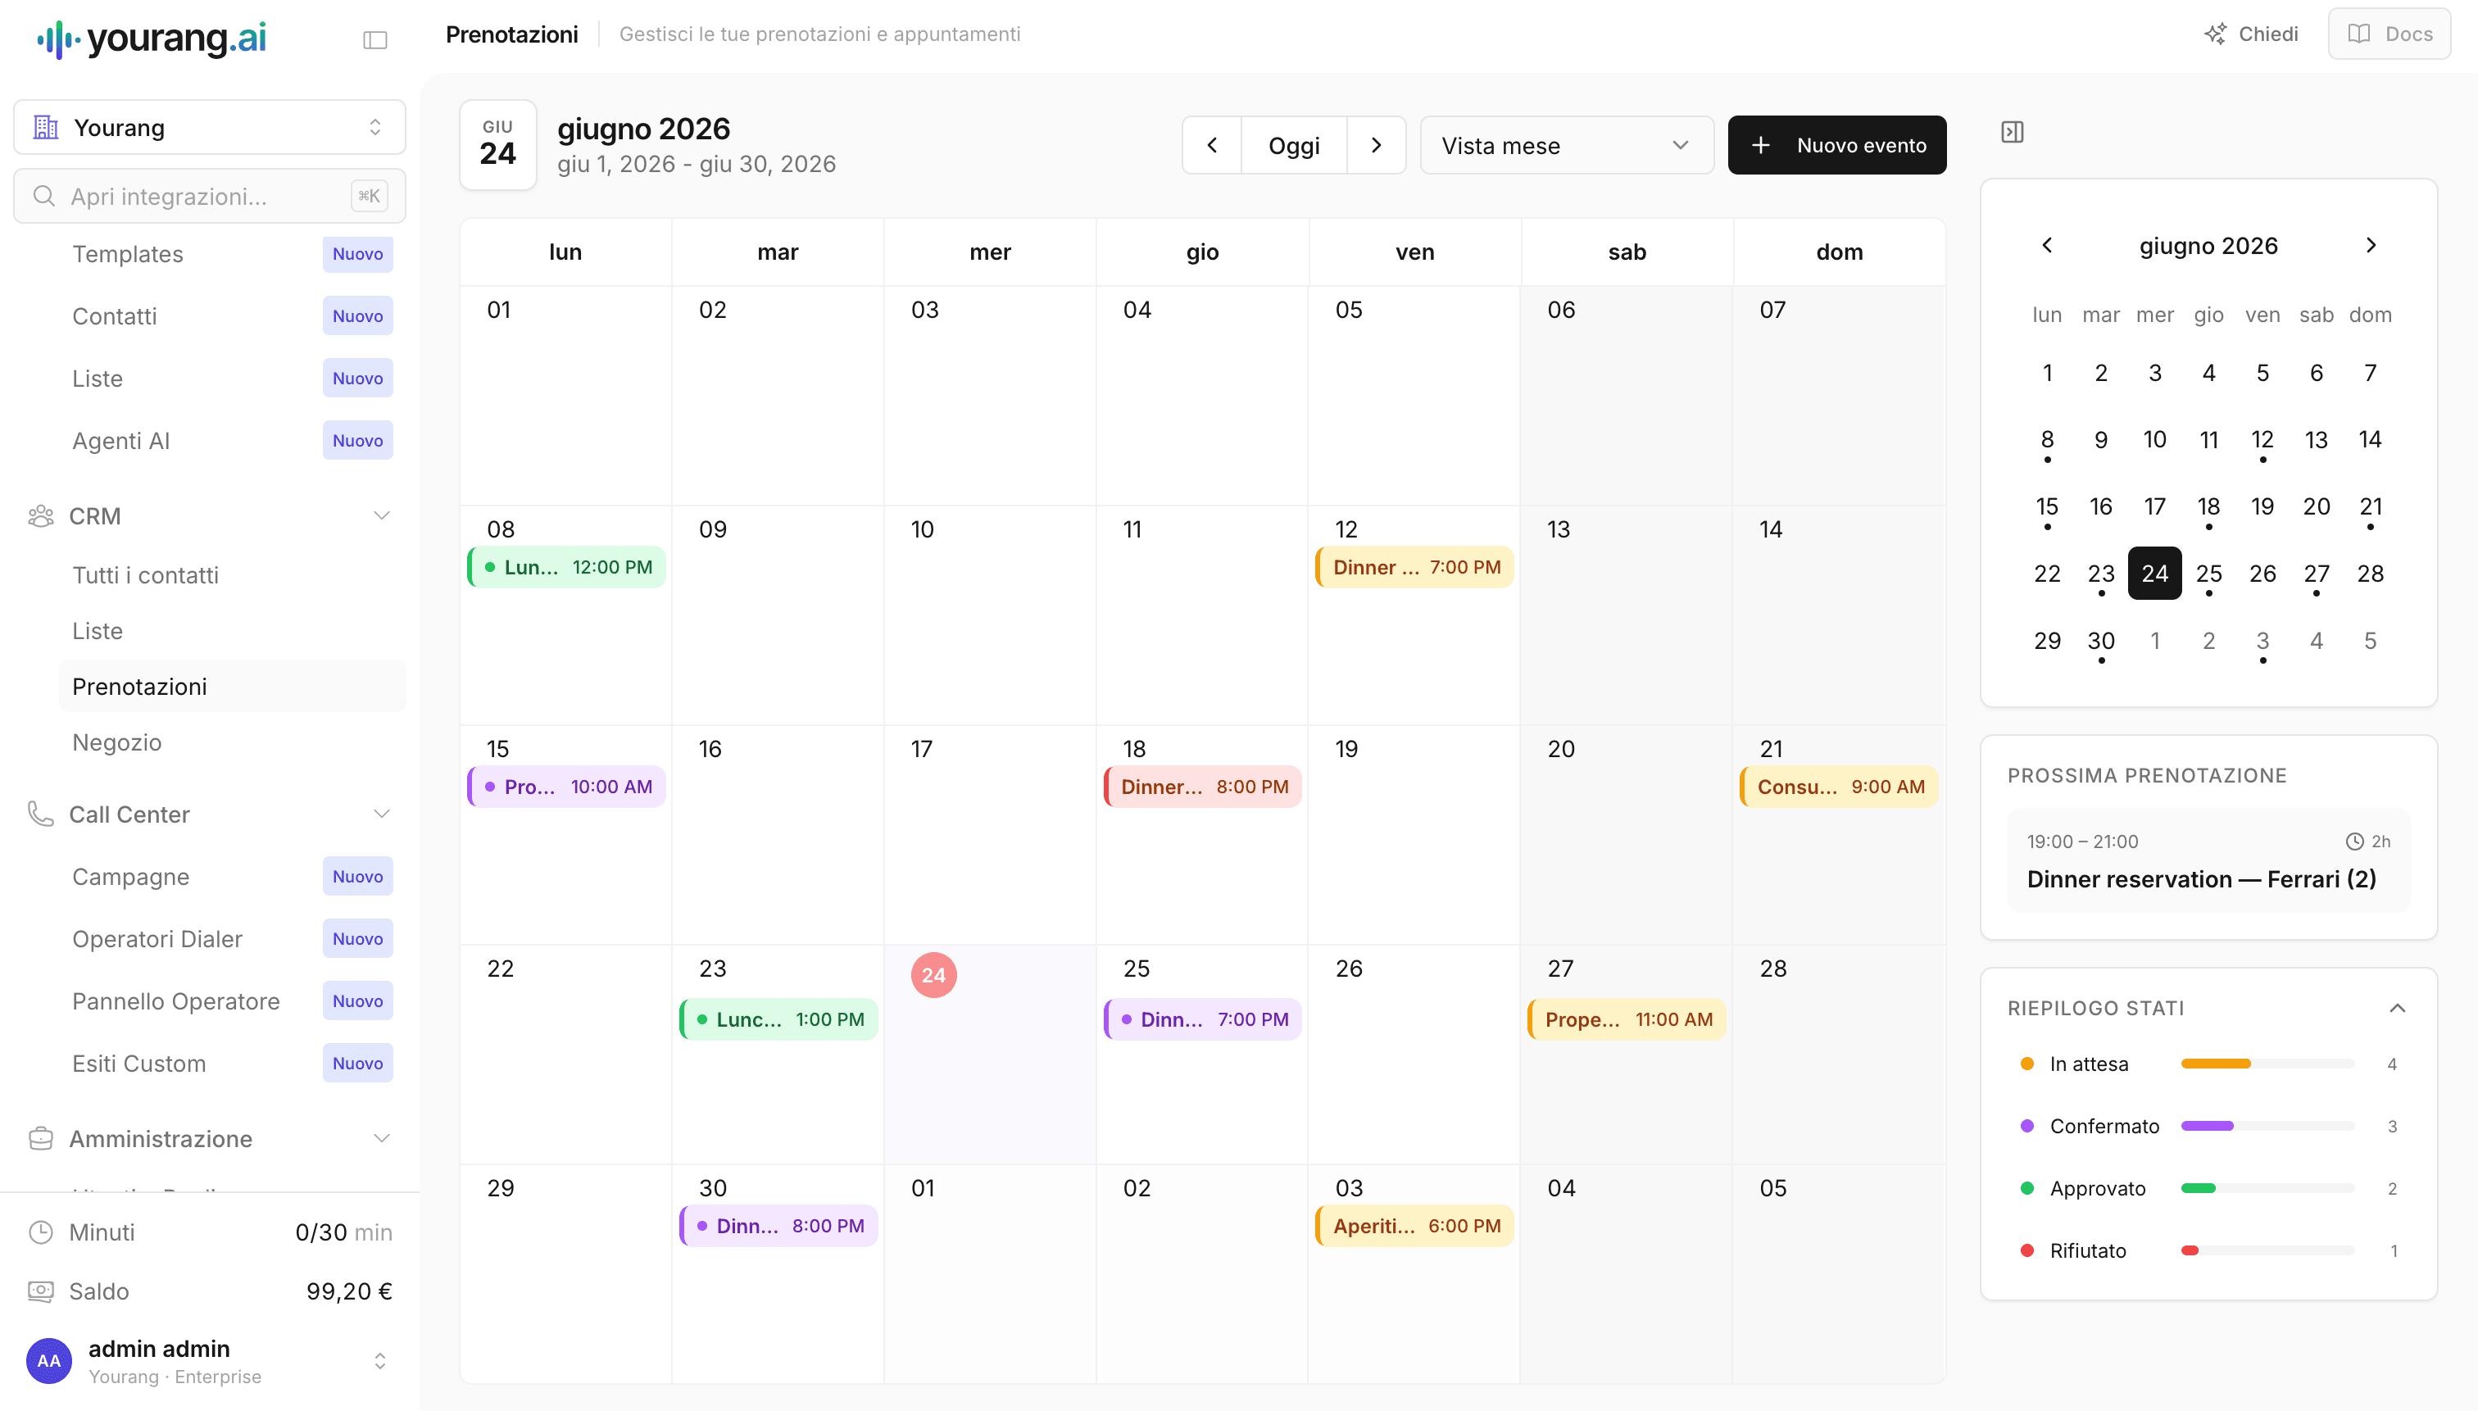Open the Dinner reservation — Ferrari card
2478x1411 pixels.
[2208, 860]
